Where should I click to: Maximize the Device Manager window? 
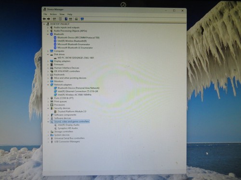tap(174, 11)
